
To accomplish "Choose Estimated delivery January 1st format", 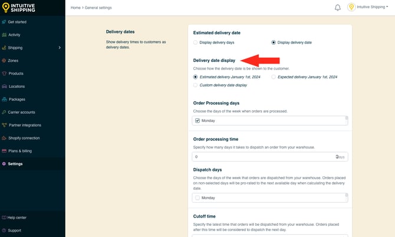I will [195, 77].
